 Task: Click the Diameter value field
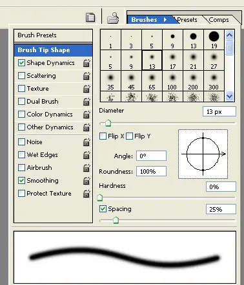coord(219,112)
